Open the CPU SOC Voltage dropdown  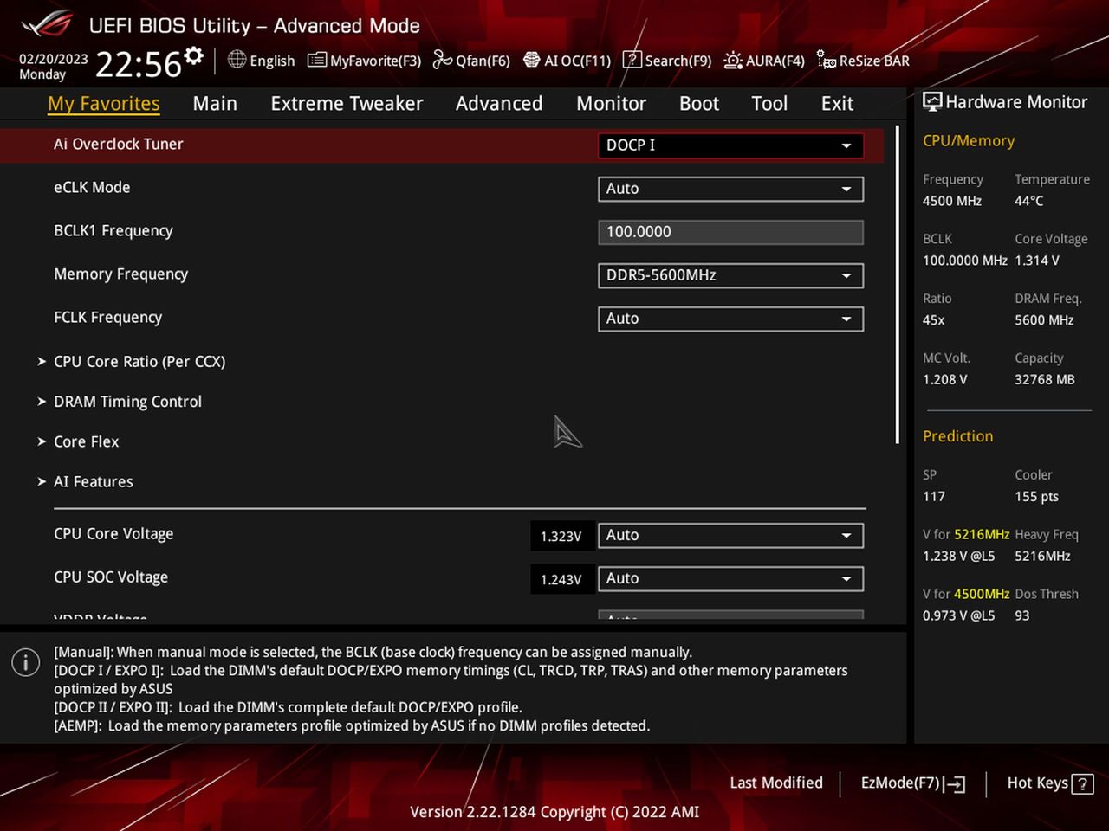pos(730,578)
